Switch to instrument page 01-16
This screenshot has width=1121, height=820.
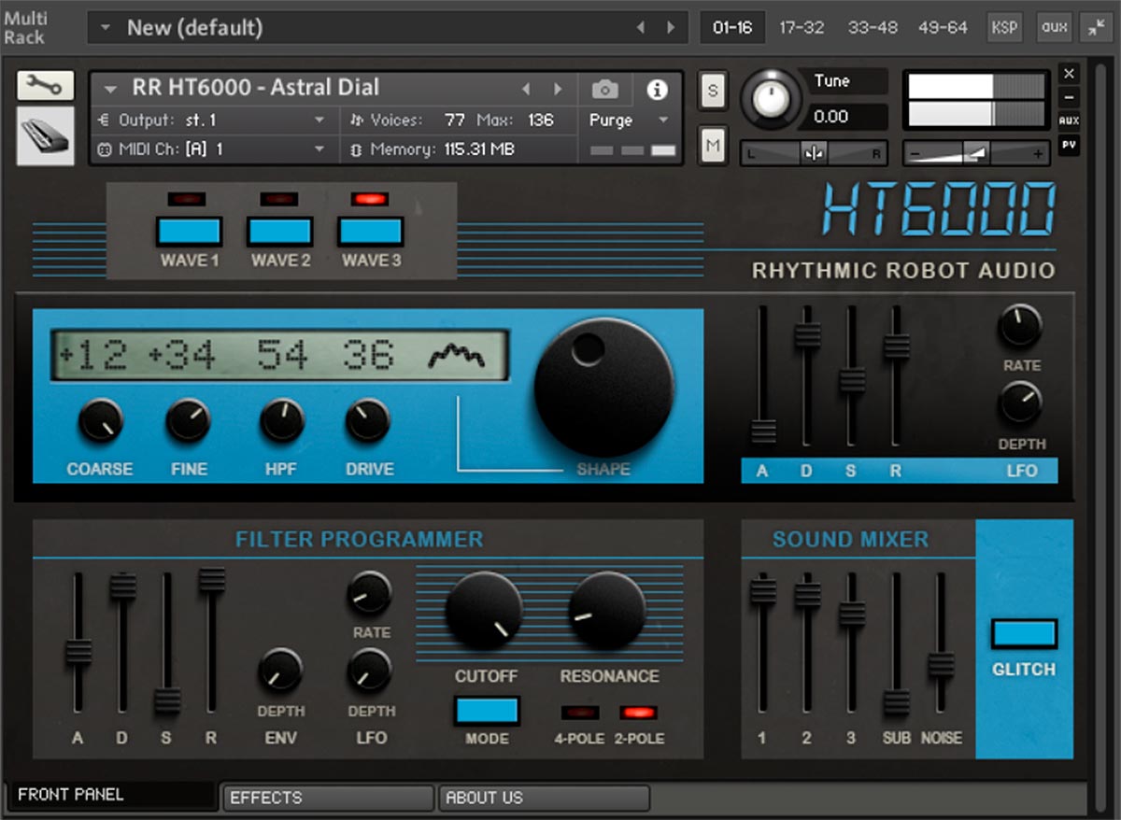tap(732, 27)
